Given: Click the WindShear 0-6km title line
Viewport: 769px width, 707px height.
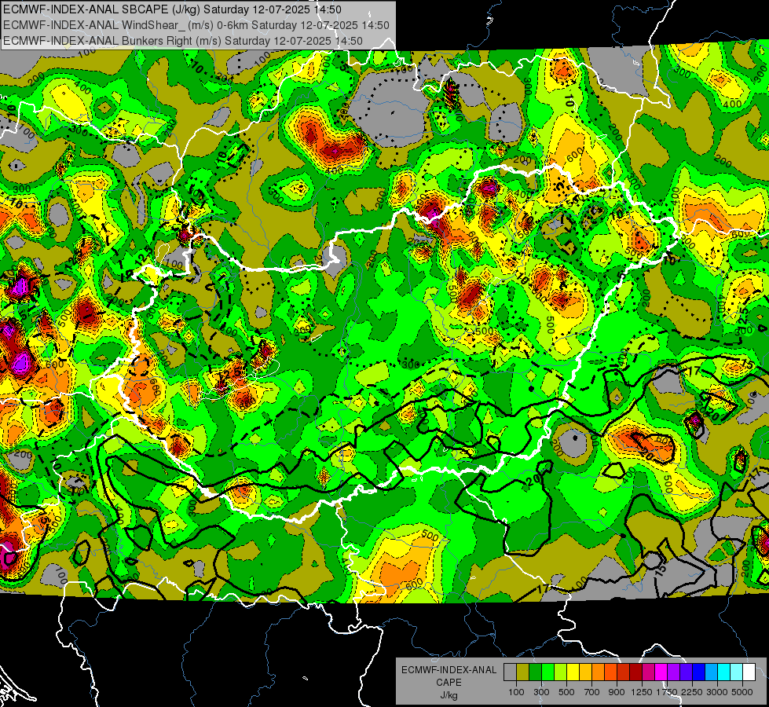Looking at the screenshot, I should [x=196, y=25].
